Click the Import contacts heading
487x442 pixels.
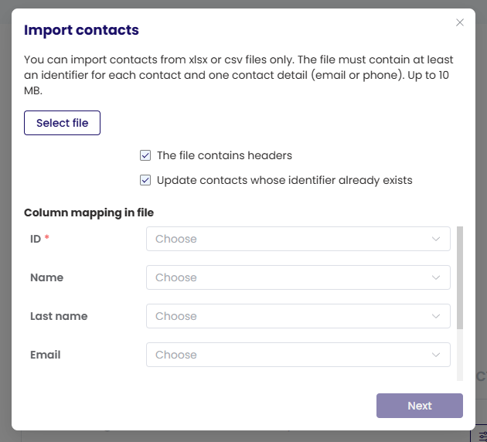click(x=81, y=31)
